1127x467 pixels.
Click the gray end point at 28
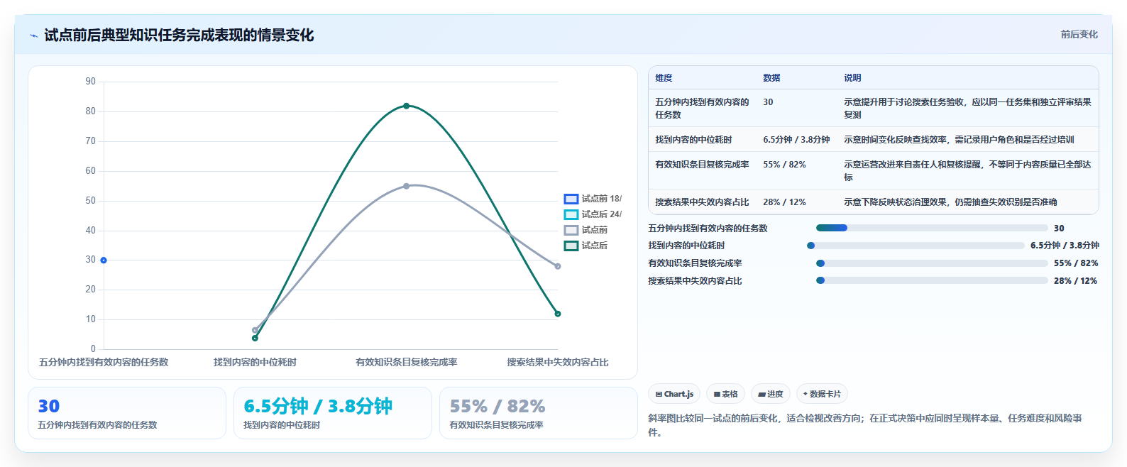(557, 266)
